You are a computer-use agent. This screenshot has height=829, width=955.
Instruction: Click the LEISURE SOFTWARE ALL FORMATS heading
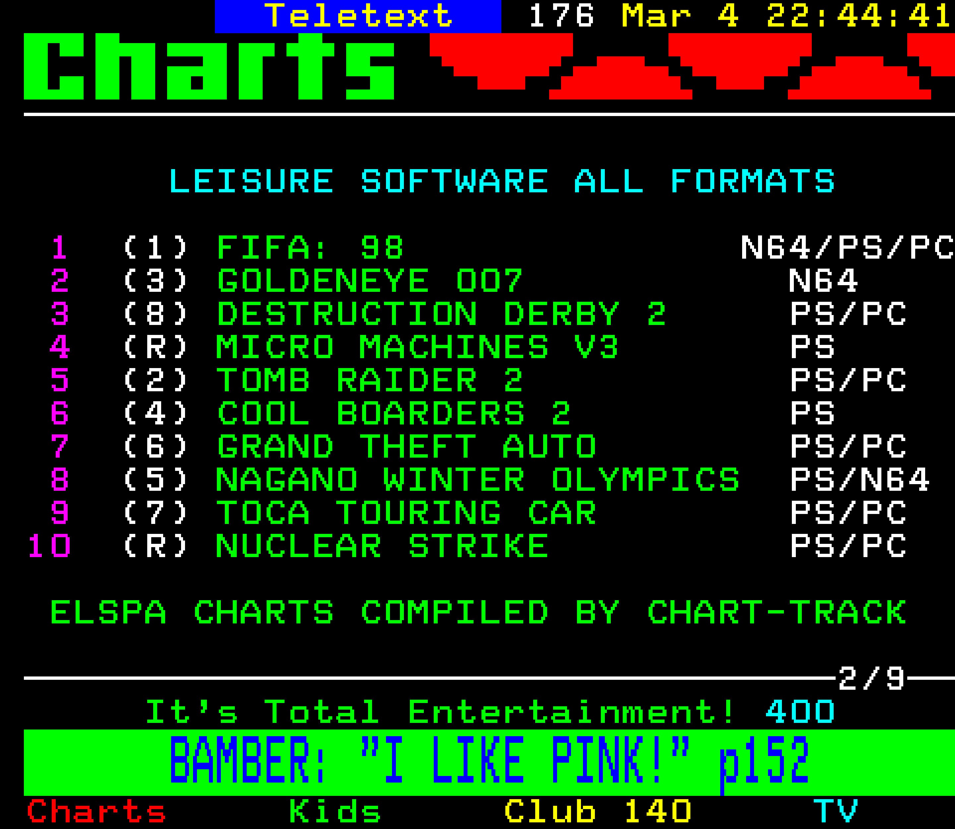[x=502, y=181]
